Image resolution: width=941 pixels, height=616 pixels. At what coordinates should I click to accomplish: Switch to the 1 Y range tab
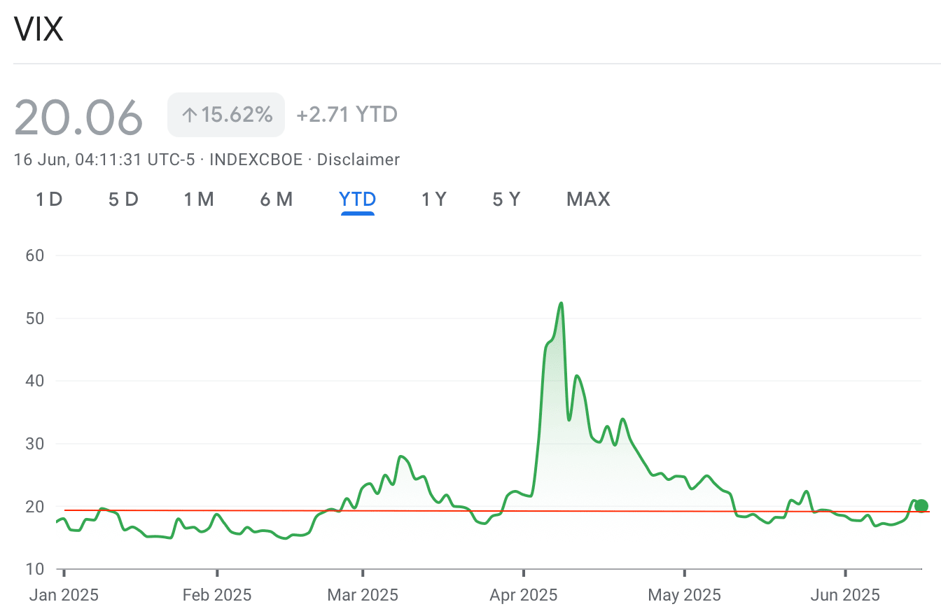[433, 199]
